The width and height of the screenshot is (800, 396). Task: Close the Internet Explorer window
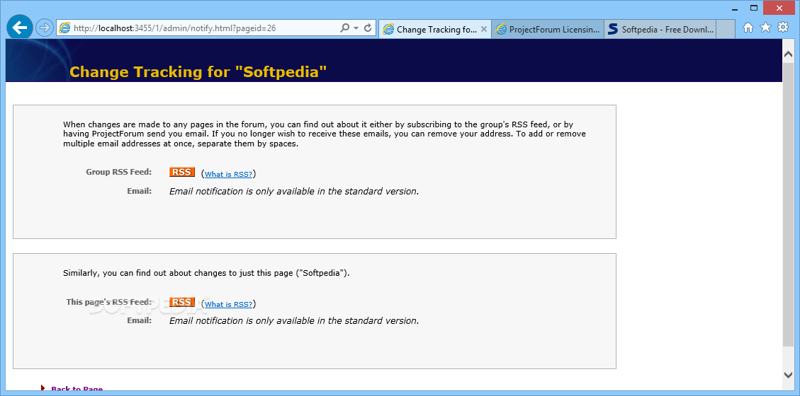pos(779,8)
